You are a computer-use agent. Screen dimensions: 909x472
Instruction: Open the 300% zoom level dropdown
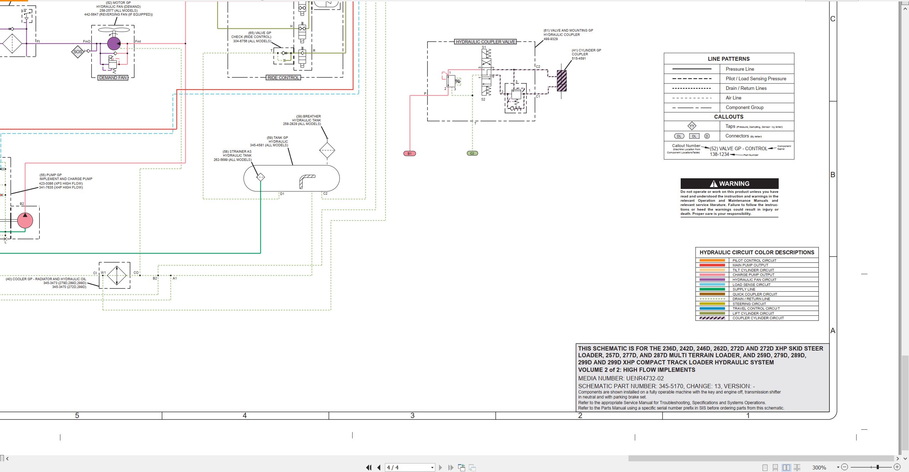pyautogui.click(x=838, y=467)
